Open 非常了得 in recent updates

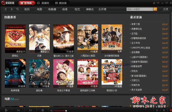(136, 24)
